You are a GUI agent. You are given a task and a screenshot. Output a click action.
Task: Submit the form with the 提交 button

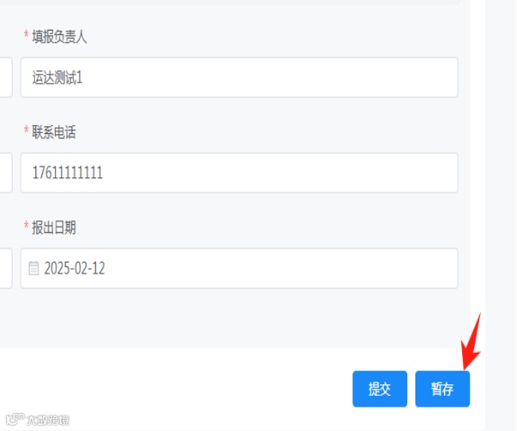pyautogui.click(x=379, y=389)
